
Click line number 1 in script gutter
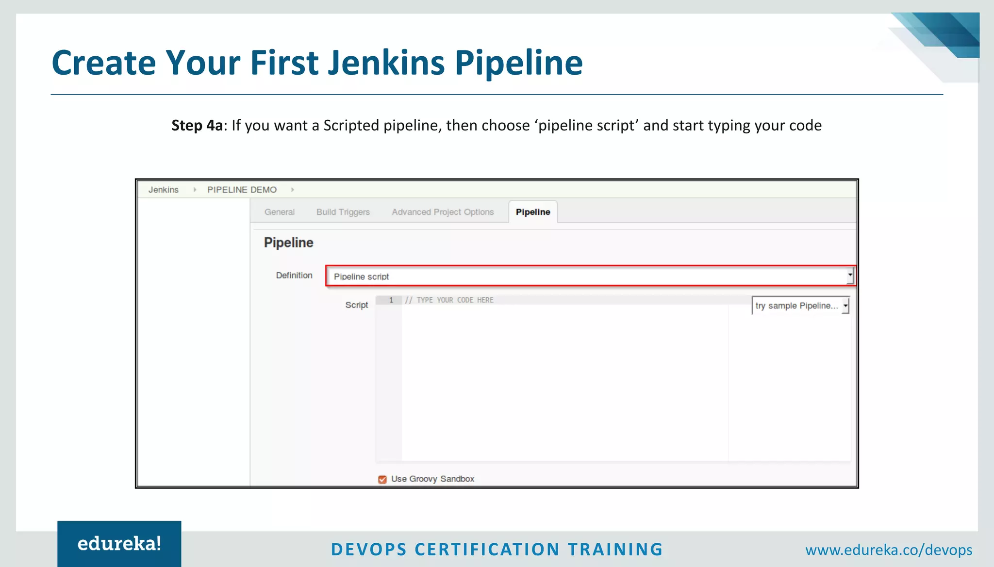point(391,300)
